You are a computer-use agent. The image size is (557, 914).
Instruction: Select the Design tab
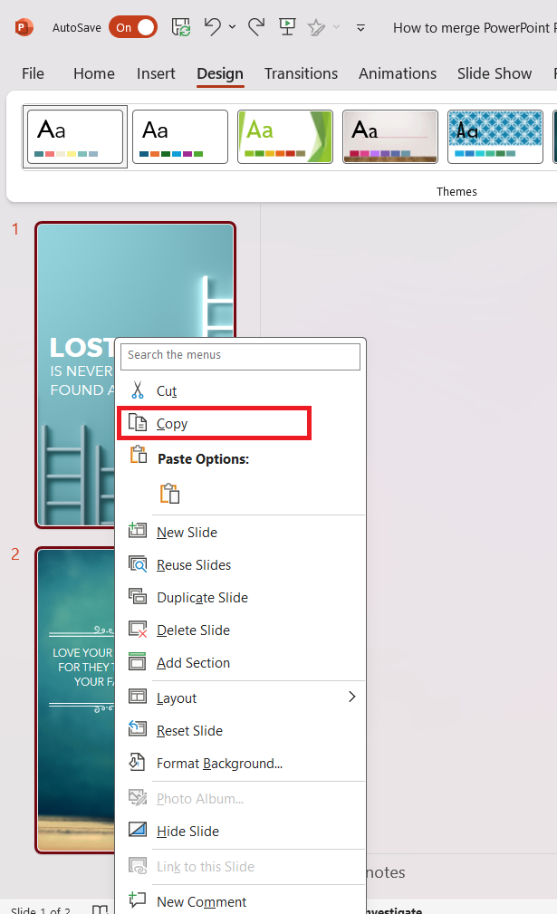coord(220,73)
